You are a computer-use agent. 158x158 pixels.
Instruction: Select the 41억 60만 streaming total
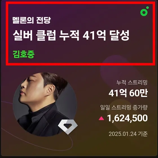[128, 93]
